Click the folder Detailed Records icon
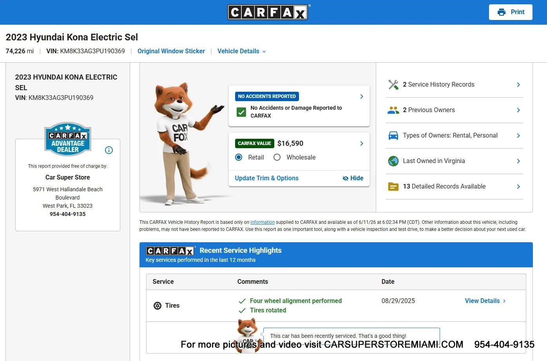Image resolution: width=547 pixels, height=361 pixels. 393,187
